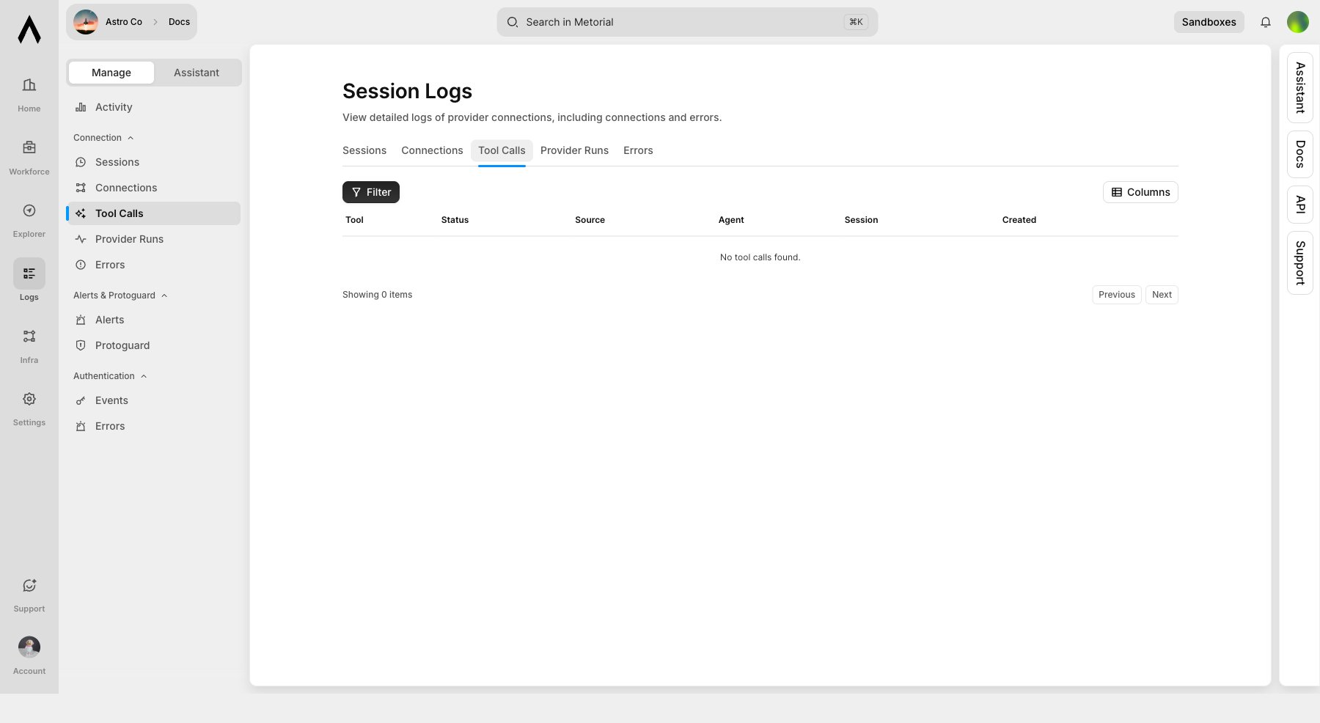The height and width of the screenshot is (723, 1320).
Task: Click the Connection Errors icon in sidebar
Action: (81, 265)
